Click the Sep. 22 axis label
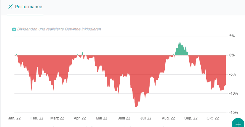The height and width of the screenshot is (127, 245). (191, 118)
